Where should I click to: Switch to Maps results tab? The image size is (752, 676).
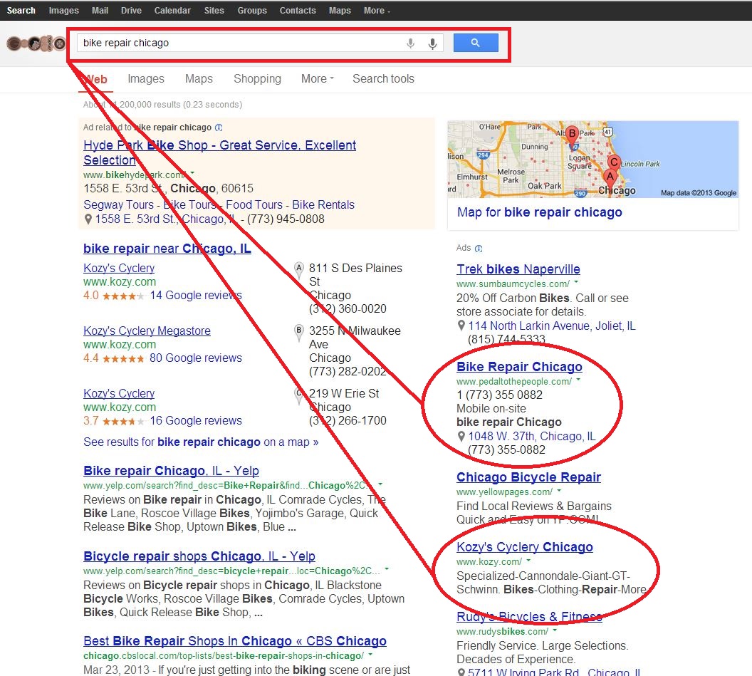pos(199,78)
